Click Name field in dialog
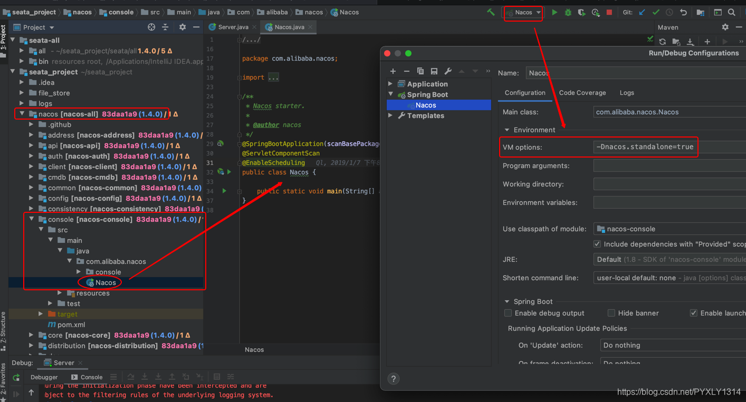Viewport: 746px width, 402px height. coord(636,73)
